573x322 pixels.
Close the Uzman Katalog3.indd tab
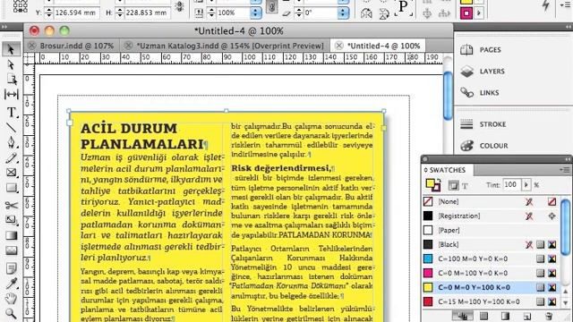(128, 46)
